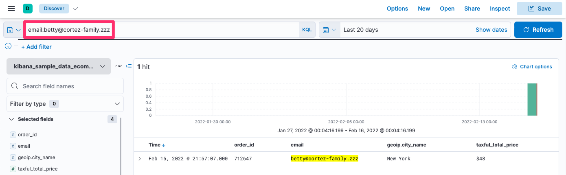Click the green histogram bar
The image size is (566, 175).
[532, 99]
